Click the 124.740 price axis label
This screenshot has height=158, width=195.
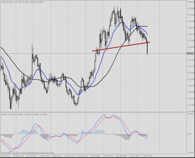coord(191,60)
